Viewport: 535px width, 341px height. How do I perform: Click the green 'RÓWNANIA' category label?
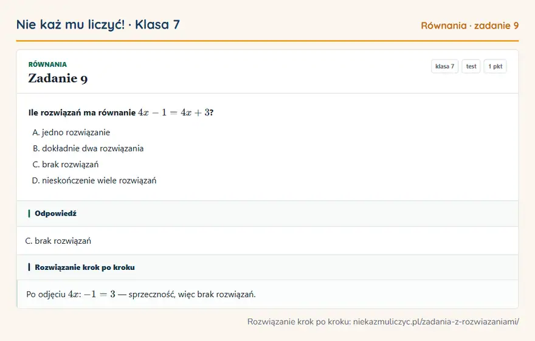(47, 64)
